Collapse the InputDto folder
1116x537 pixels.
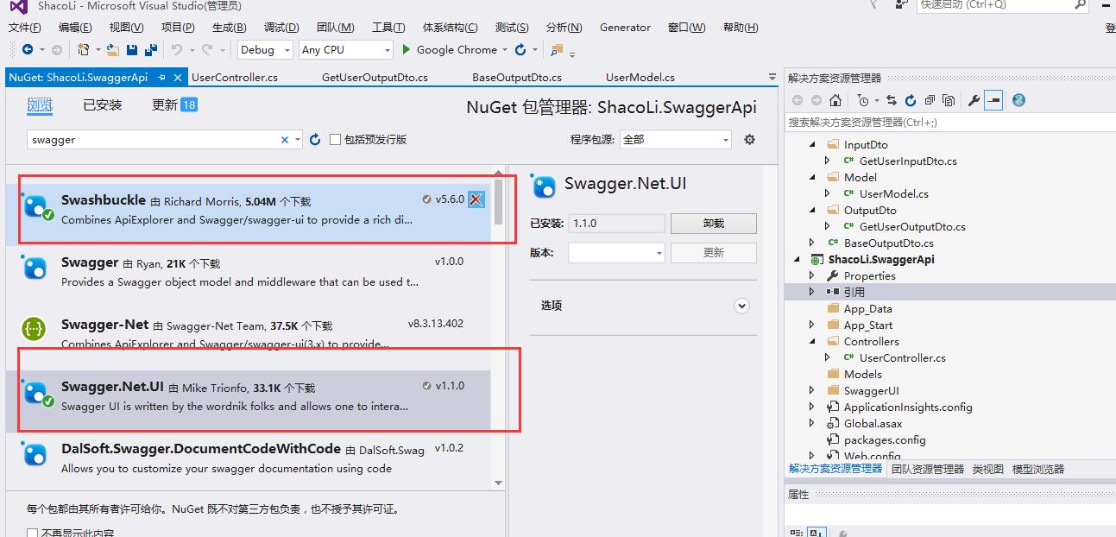[x=812, y=145]
